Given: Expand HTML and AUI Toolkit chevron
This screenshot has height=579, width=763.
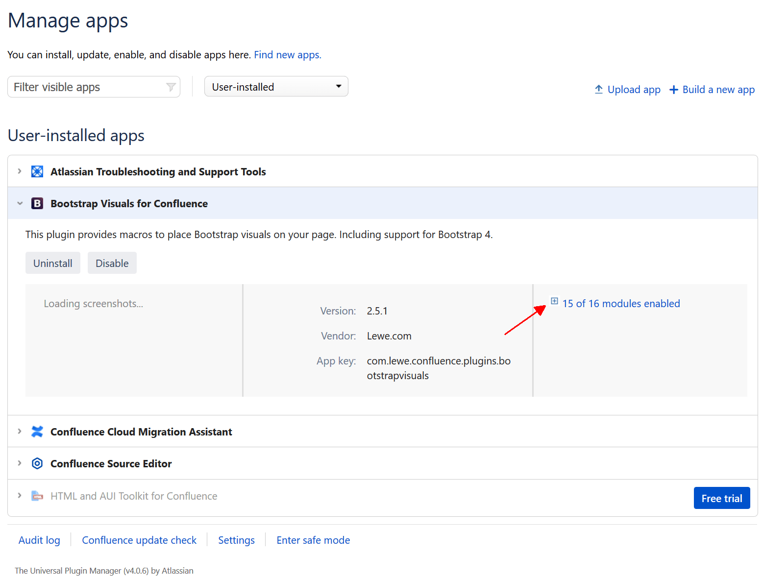Looking at the screenshot, I should click(20, 496).
